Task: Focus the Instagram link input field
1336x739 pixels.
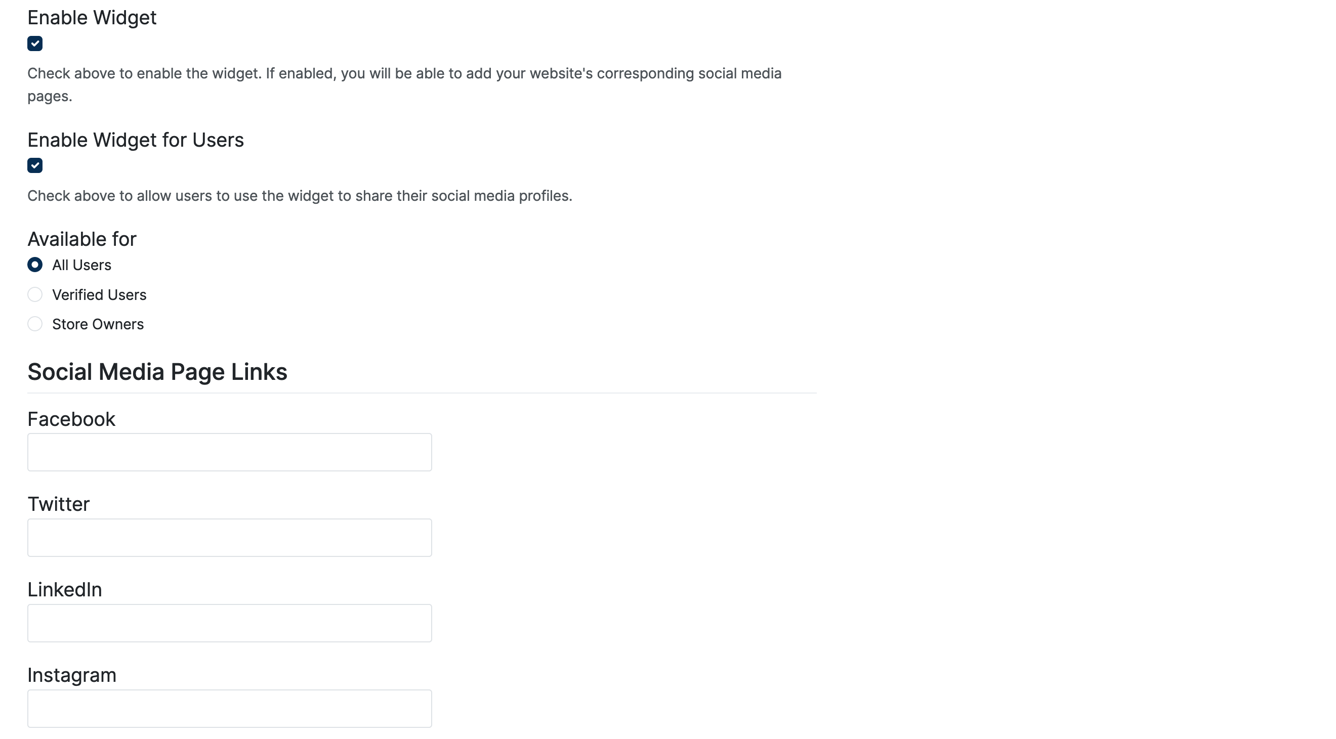Action: click(229, 708)
